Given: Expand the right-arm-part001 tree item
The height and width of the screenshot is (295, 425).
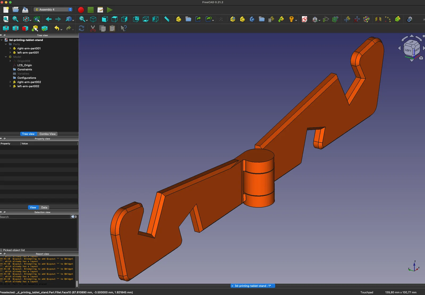Looking at the screenshot, I should point(10,48).
